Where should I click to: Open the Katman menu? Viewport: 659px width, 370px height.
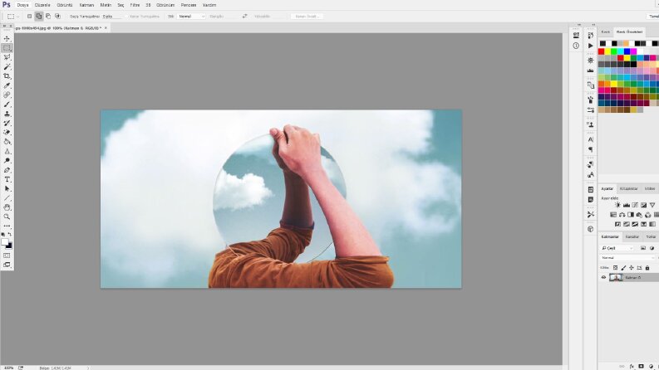coord(86,5)
